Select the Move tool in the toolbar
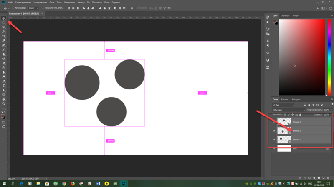The image size is (334, 187). pos(3,18)
